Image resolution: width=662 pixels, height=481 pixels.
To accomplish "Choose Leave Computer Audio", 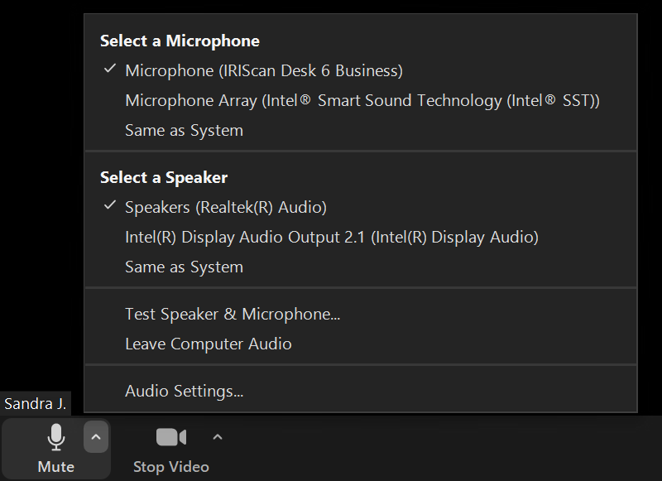I will point(361,344).
